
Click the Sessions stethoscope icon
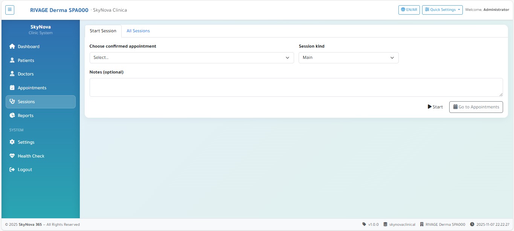[x=12, y=102]
